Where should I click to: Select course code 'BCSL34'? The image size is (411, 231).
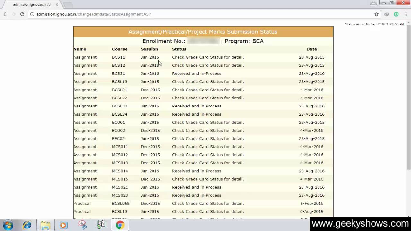click(119, 114)
